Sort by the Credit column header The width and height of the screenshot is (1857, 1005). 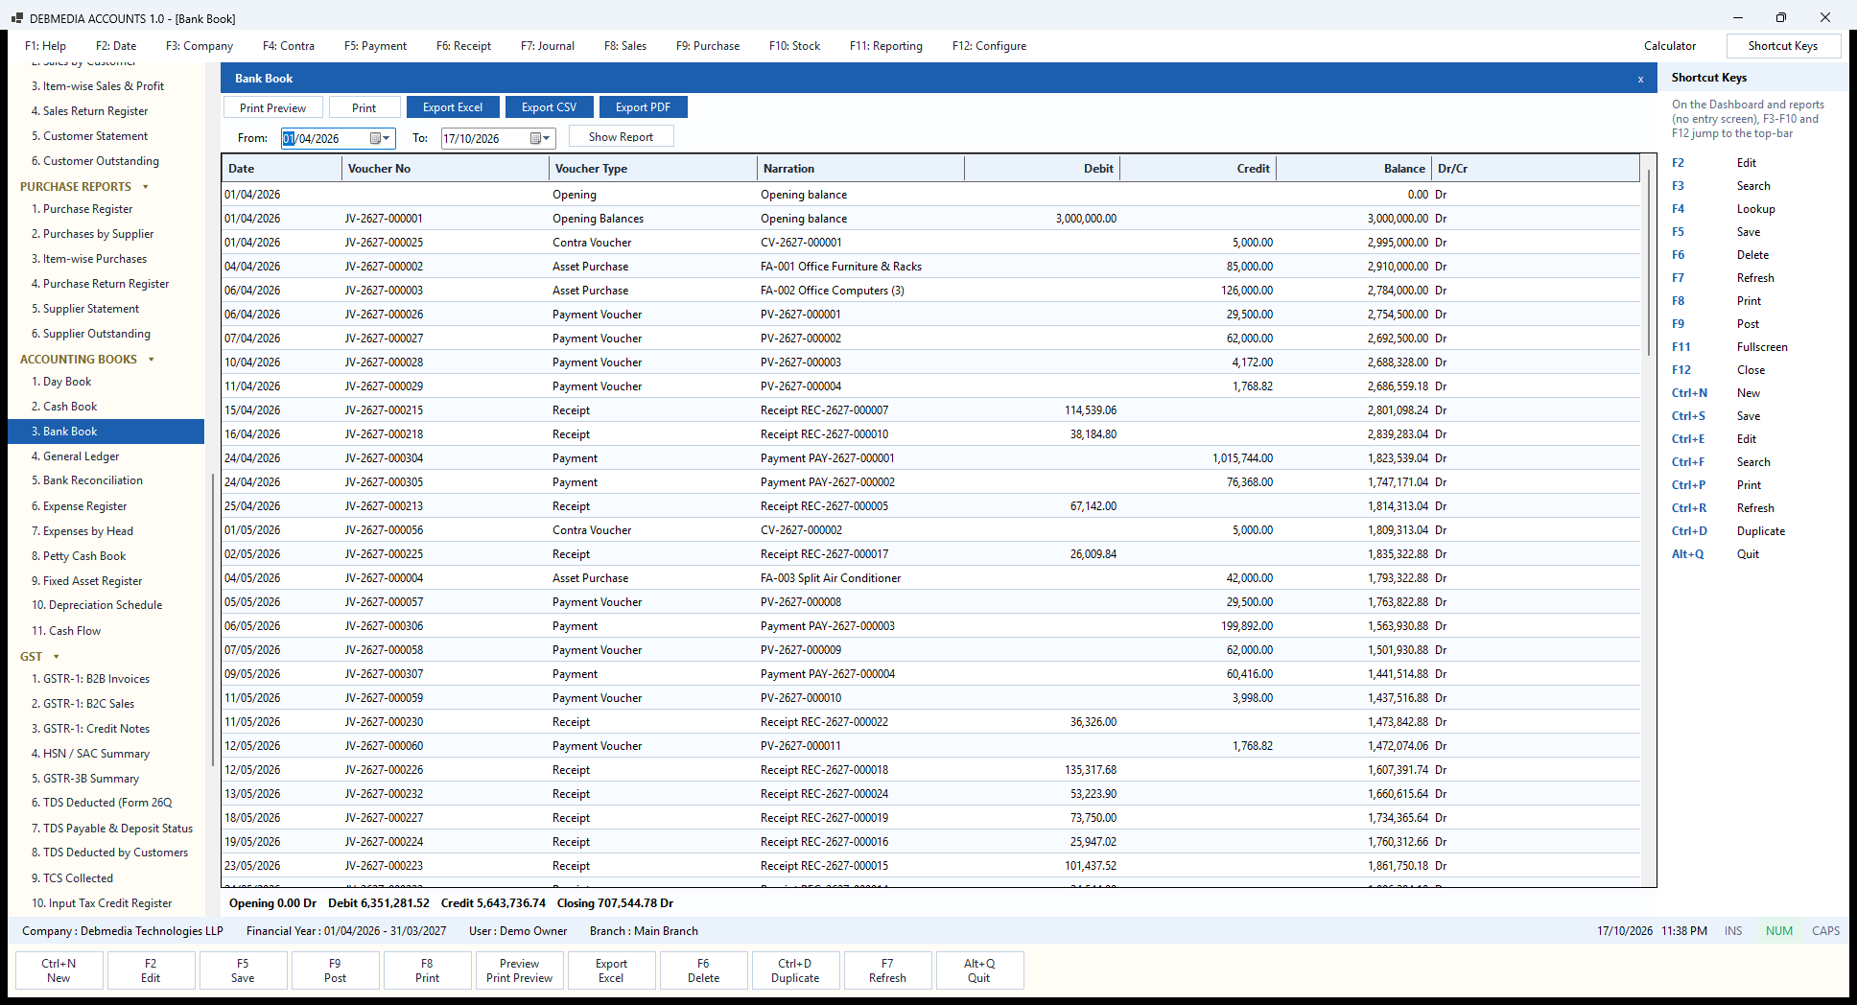tap(1197, 169)
